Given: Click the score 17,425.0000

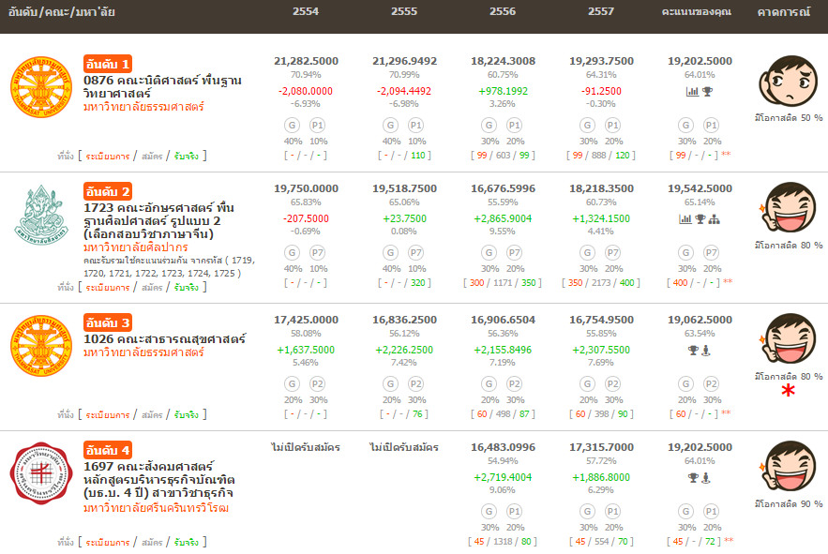Looking at the screenshot, I should (x=307, y=320).
